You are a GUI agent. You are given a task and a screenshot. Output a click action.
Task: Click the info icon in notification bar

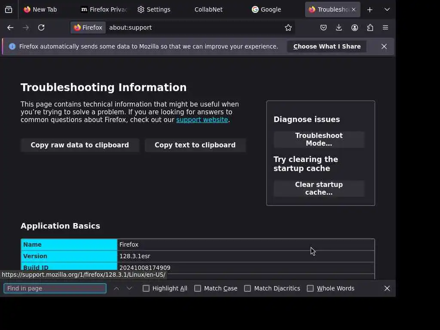pos(12,46)
